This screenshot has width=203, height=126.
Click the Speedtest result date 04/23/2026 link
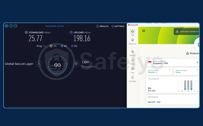54,26
